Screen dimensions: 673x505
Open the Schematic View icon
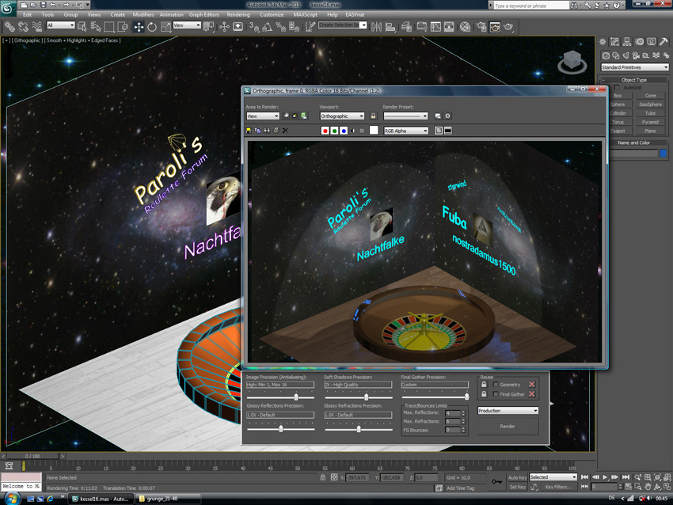pos(449,27)
